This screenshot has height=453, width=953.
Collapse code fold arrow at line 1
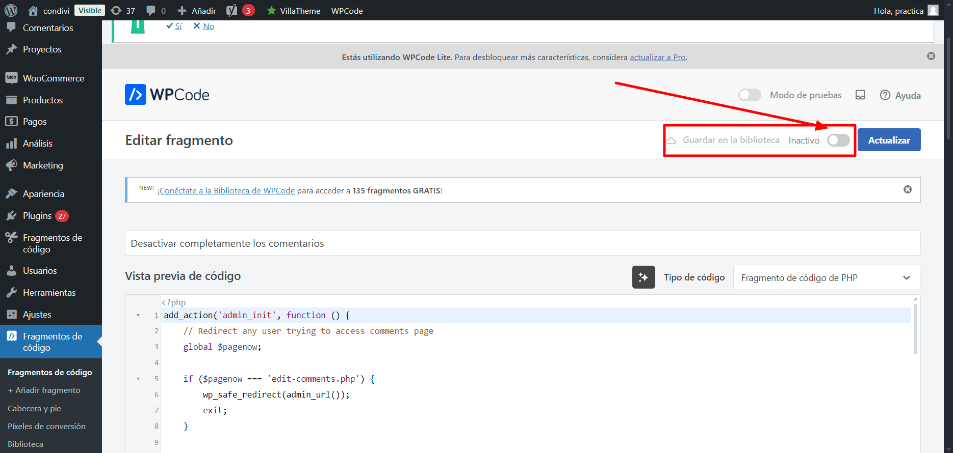(x=138, y=316)
